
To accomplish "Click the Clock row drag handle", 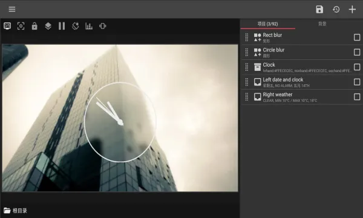I will tap(247, 67).
